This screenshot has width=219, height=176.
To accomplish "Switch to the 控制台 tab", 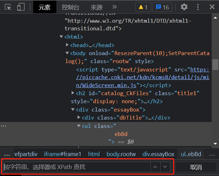I will point(71,7).
